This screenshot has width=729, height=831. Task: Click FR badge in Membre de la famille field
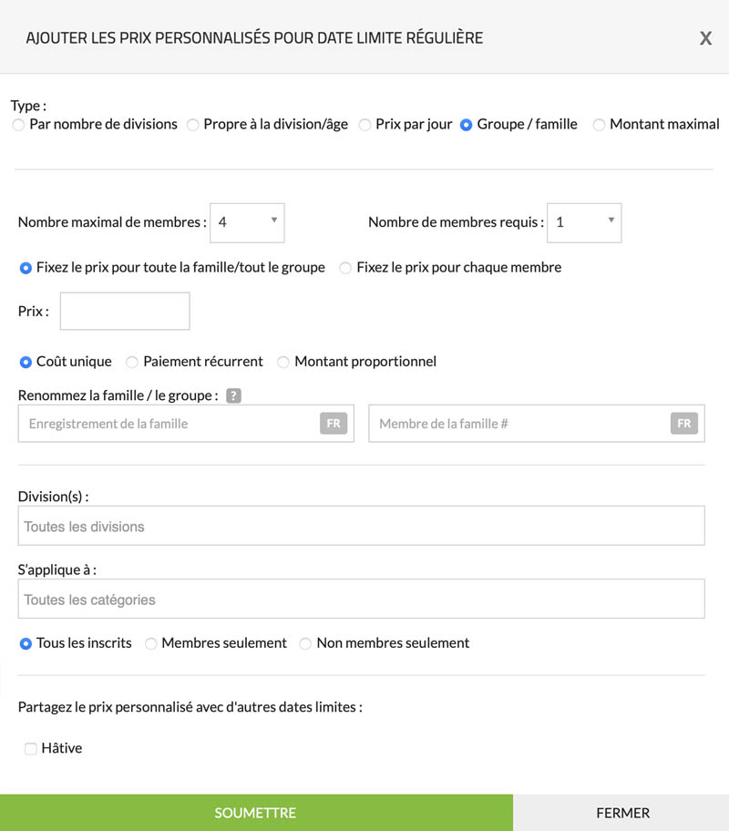[683, 424]
